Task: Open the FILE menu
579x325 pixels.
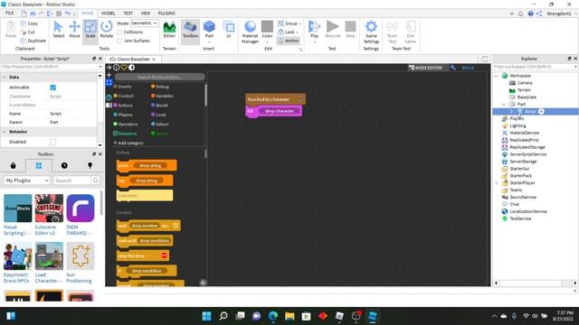Action: (x=10, y=13)
